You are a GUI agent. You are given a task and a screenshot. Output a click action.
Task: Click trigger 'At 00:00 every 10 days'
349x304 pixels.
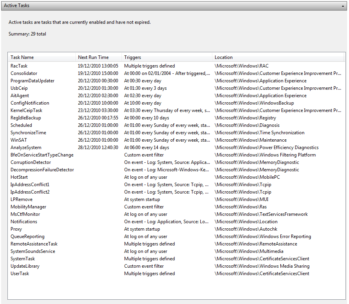(146, 118)
